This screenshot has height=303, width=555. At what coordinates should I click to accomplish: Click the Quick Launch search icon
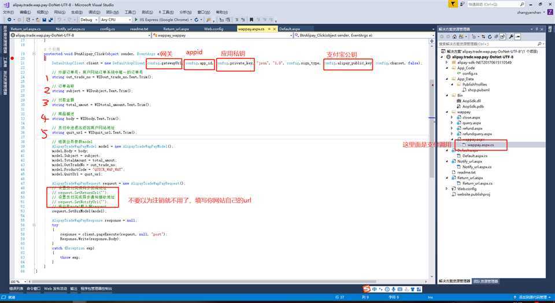coord(522,4)
